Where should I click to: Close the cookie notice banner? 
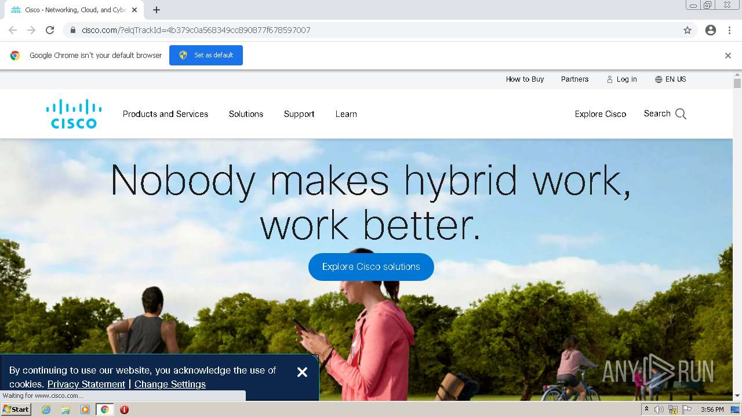pos(302,372)
